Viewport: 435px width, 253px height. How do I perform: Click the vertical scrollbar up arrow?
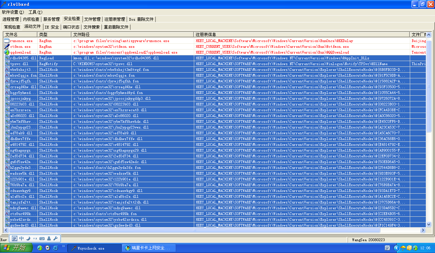pos(429,35)
